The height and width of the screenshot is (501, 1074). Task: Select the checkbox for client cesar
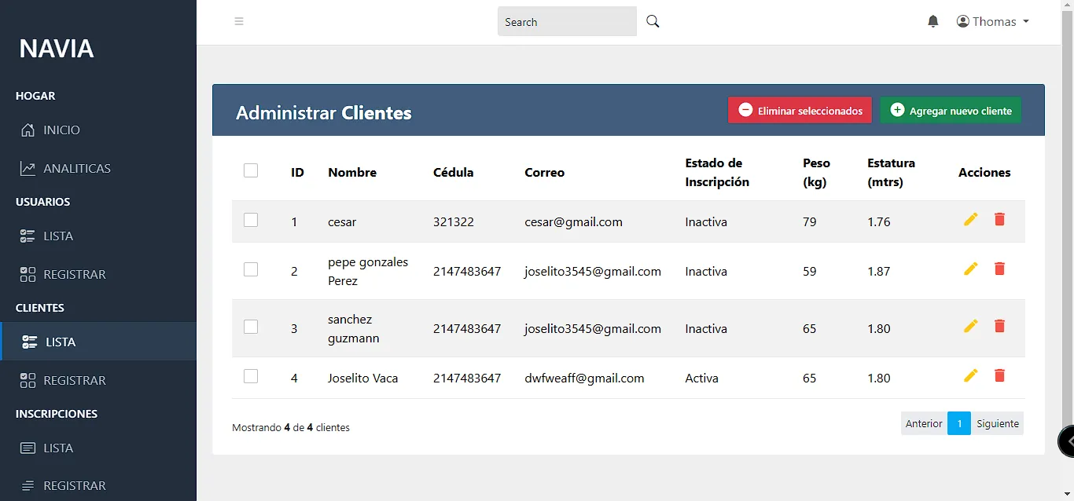(x=251, y=221)
